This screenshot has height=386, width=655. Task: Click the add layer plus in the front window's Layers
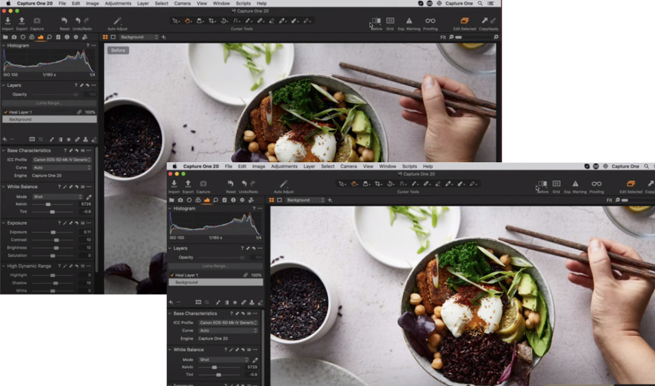[170, 302]
